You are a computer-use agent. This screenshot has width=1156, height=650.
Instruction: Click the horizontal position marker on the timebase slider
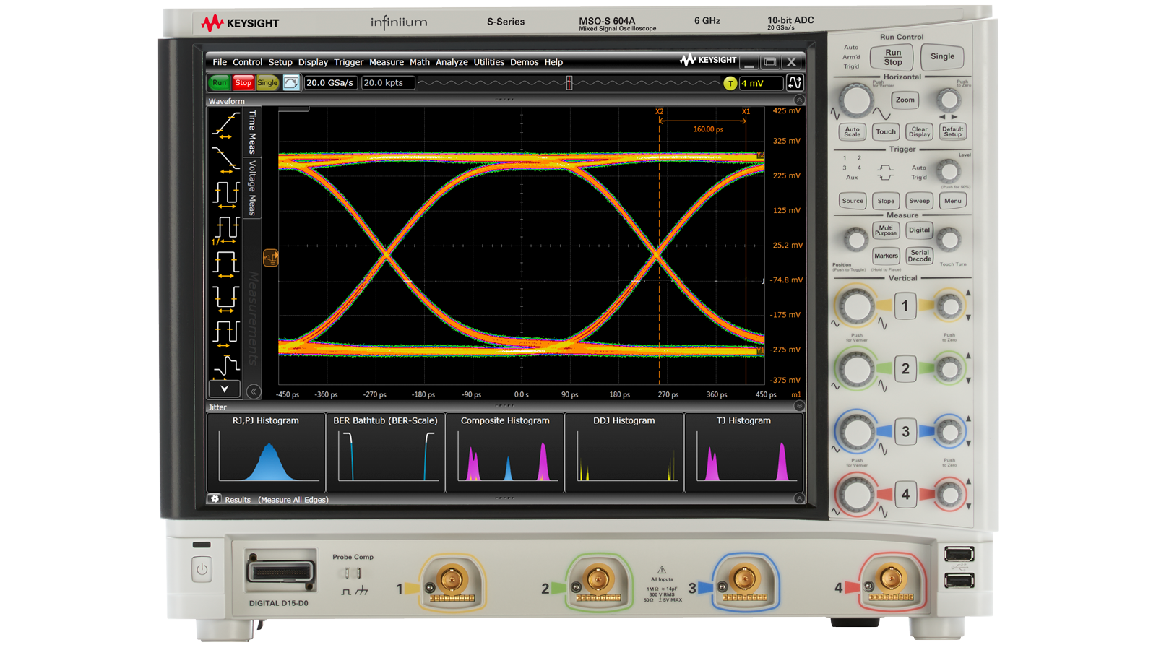pyautogui.click(x=569, y=83)
